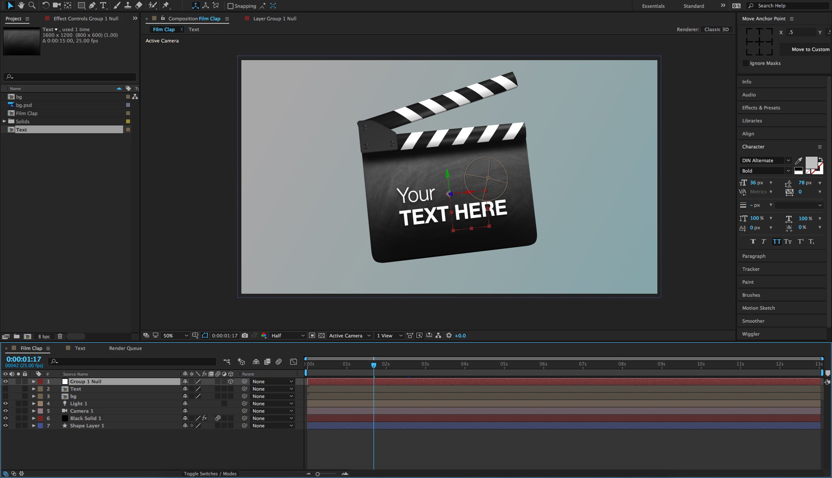Image resolution: width=832 pixels, height=478 pixels.
Task: Open the Effects & Presets panel
Action: tap(761, 108)
